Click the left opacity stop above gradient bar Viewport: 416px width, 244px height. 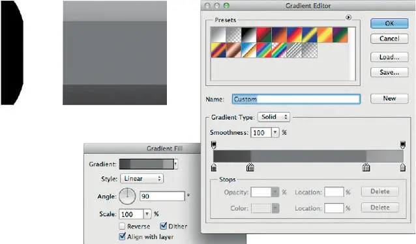click(214, 144)
